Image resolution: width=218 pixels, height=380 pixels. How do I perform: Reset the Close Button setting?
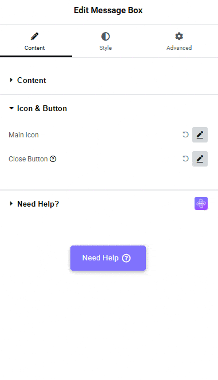pos(185,159)
